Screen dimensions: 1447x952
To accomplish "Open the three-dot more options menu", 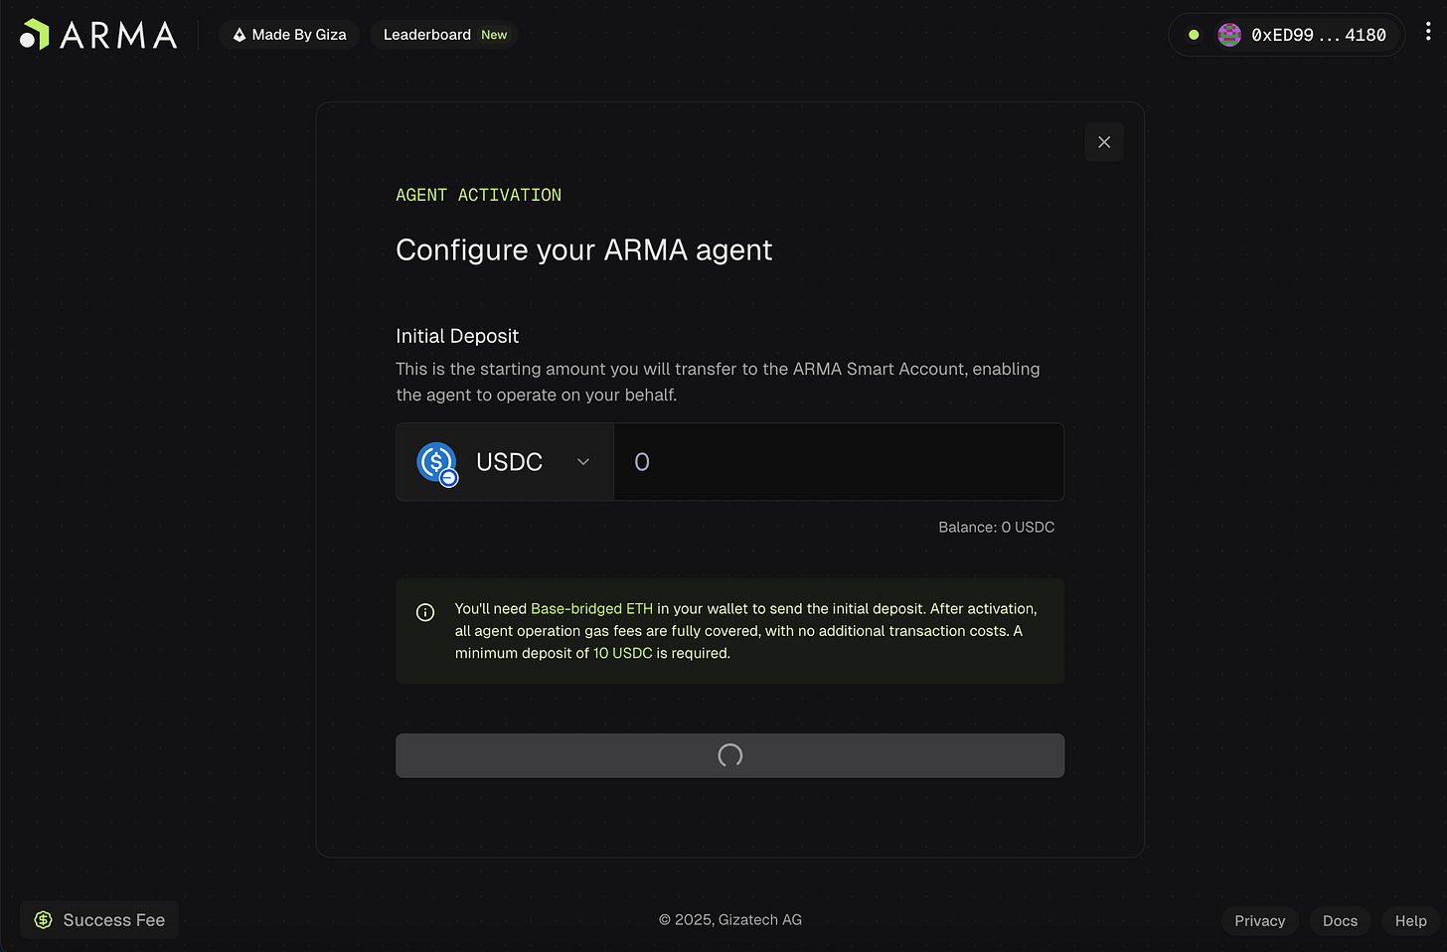I will tap(1428, 32).
